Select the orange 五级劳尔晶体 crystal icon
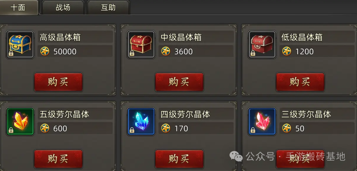357x171 pixels. pyautogui.click(x=20, y=122)
